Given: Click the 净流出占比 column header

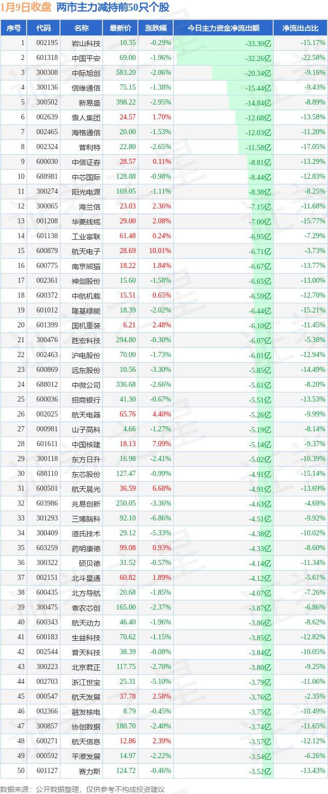Looking at the screenshot, I should tap(300, 28).
